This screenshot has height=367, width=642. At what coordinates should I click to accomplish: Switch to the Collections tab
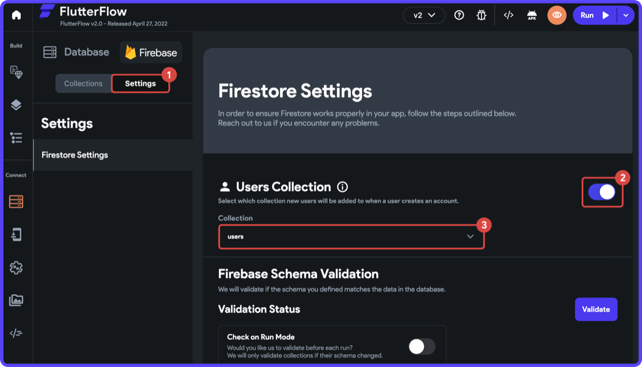83,83
